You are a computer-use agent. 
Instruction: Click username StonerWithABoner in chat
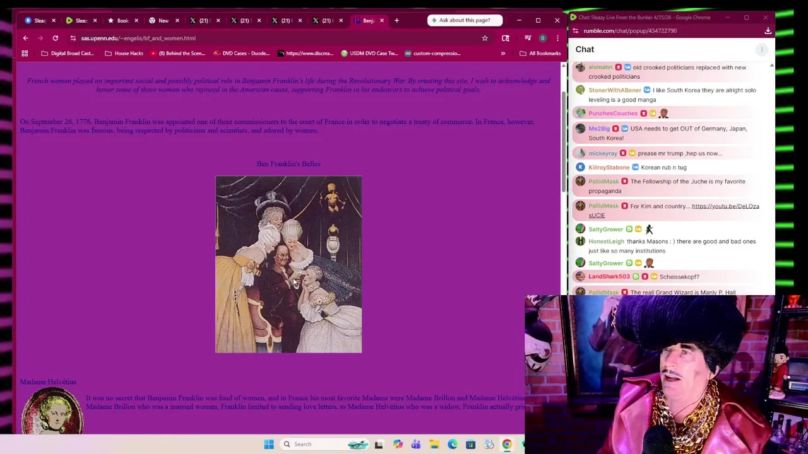(x=615, y=90)
